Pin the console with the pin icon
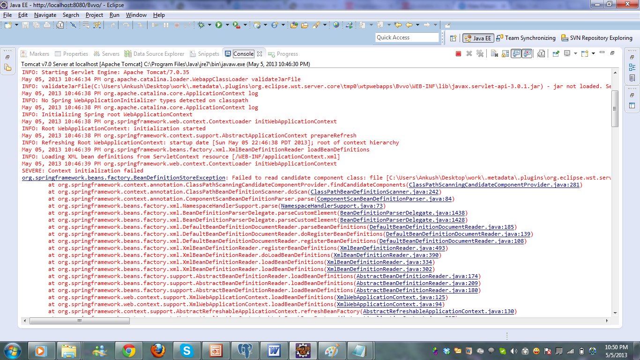 click(x=556, y=54)
